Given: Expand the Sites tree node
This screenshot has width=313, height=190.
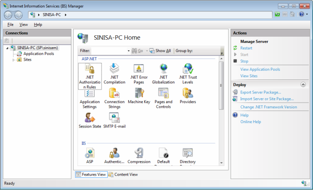Looking at the screenshot, I should (x=14, y=60).
